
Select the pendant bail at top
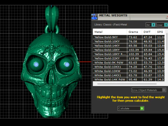tap(52, 19)
